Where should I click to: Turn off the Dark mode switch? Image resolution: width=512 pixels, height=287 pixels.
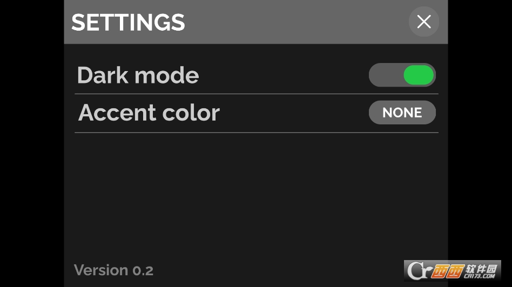coord(402,75)
